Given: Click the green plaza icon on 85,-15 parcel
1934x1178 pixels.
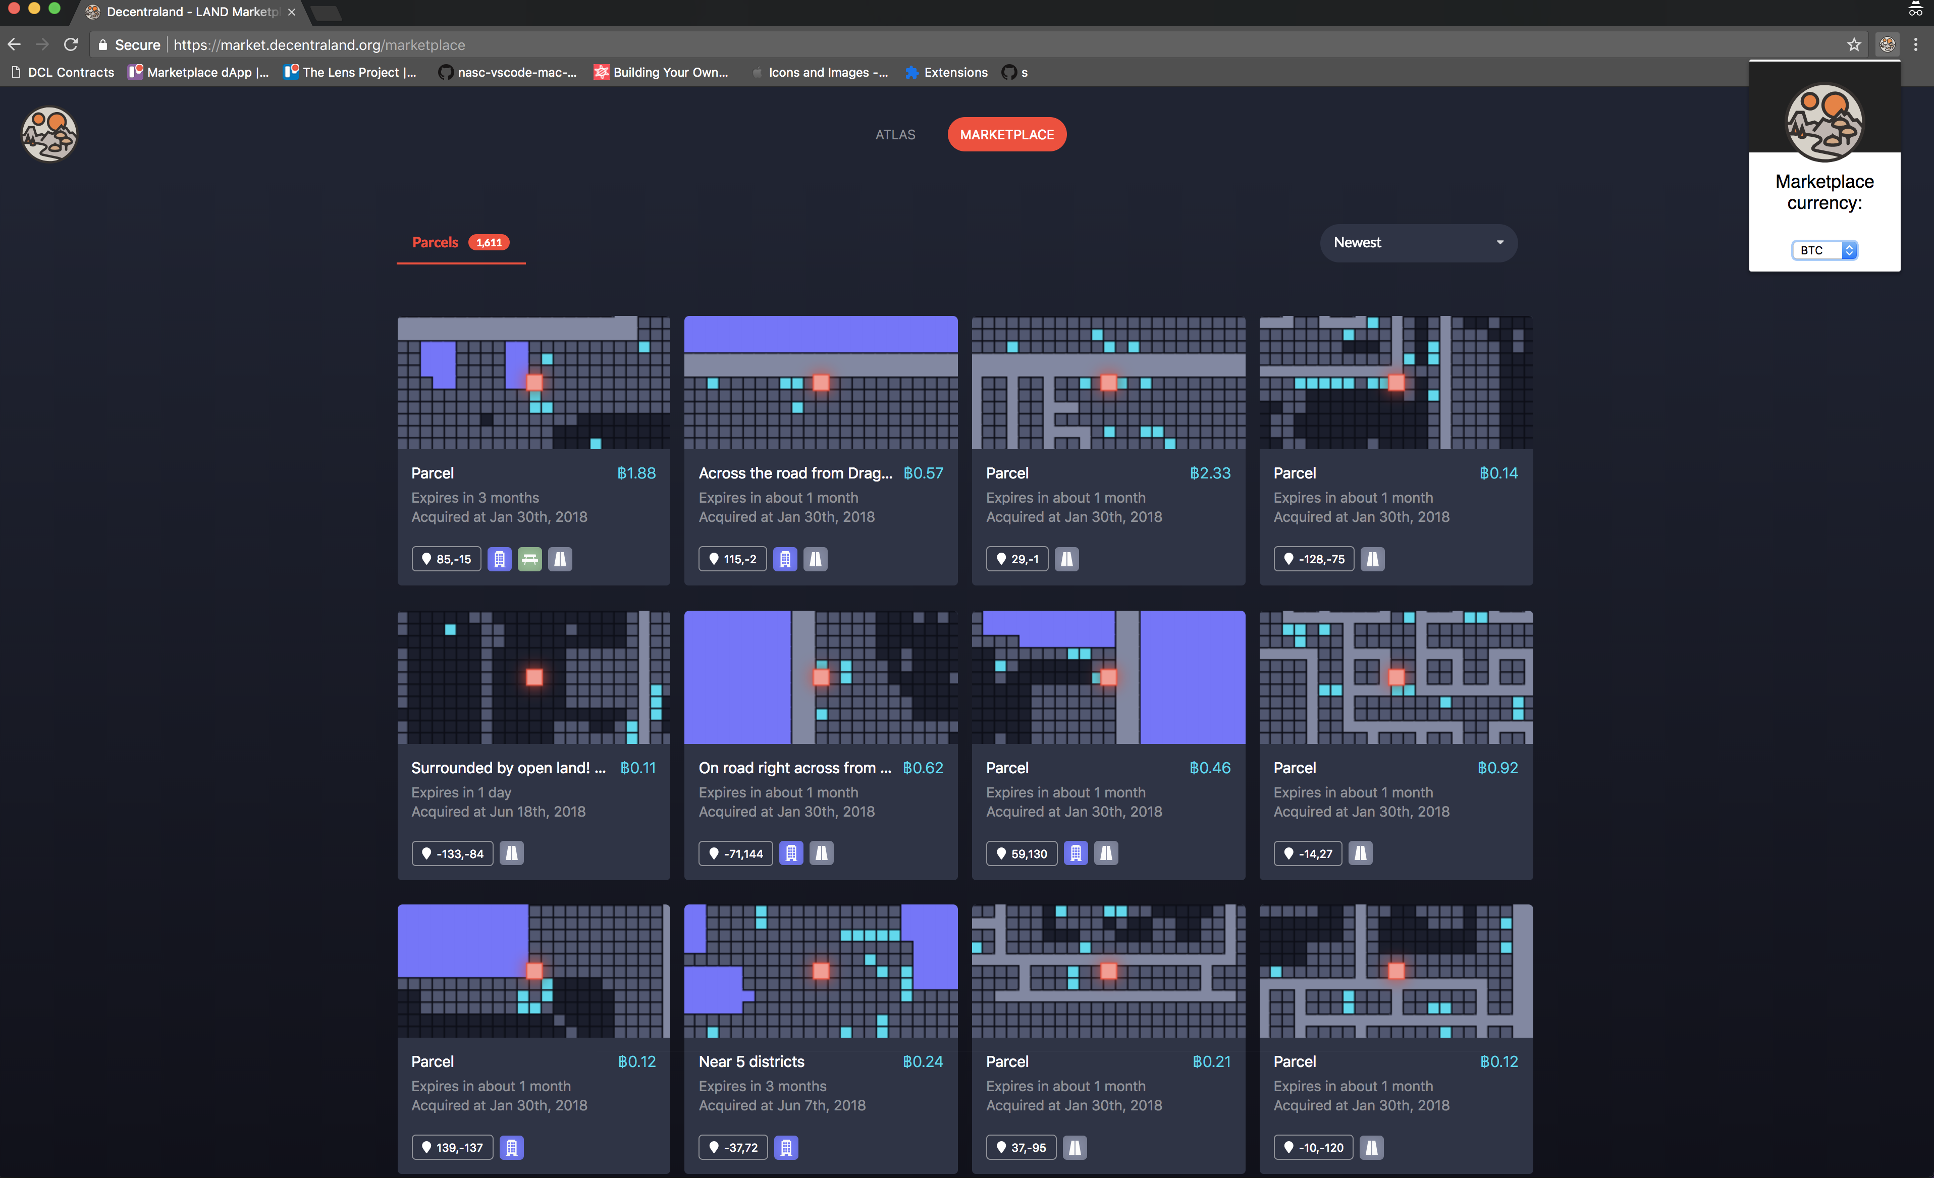Looking at the screenshot, I should (530, 559).
